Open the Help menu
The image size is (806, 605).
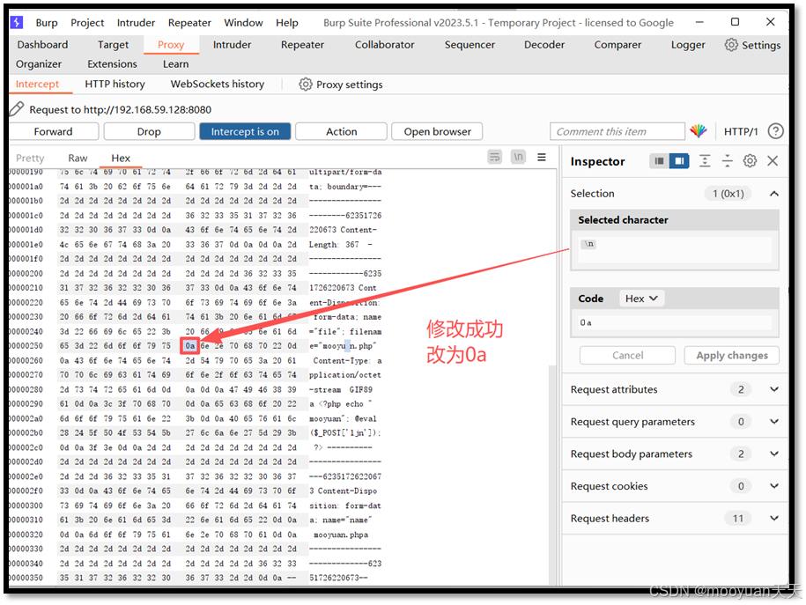pyautogui.click(x=287, y=23)
